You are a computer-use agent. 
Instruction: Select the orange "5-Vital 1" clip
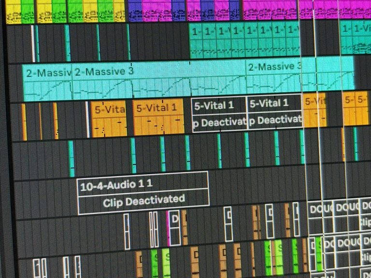coord(158,117)
